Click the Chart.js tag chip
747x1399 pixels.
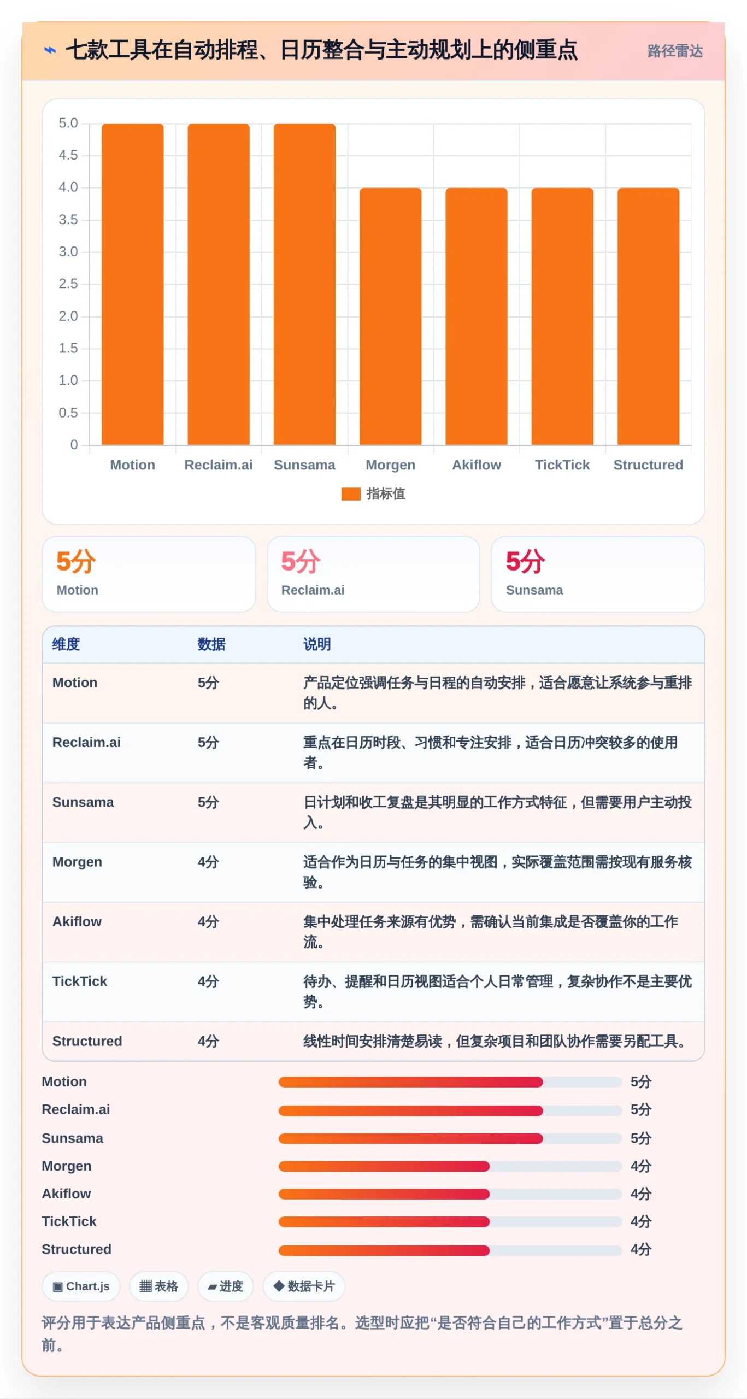tap(81, 1286)
